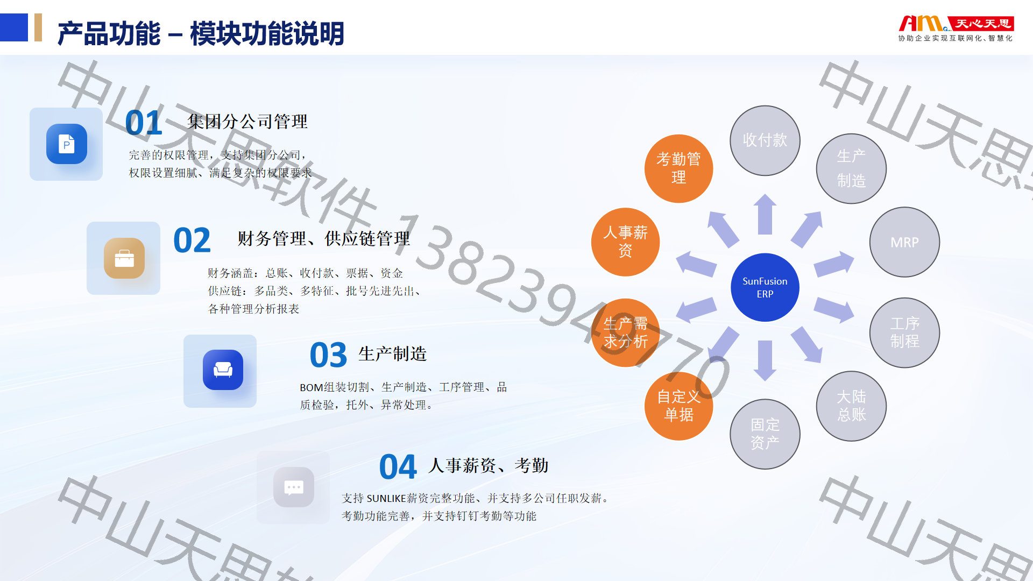The image size is (1033, 581).
Task: Click the line 考勤功能完善，并支持钉钉考勤等功能
Action: (x=439, y=516)
